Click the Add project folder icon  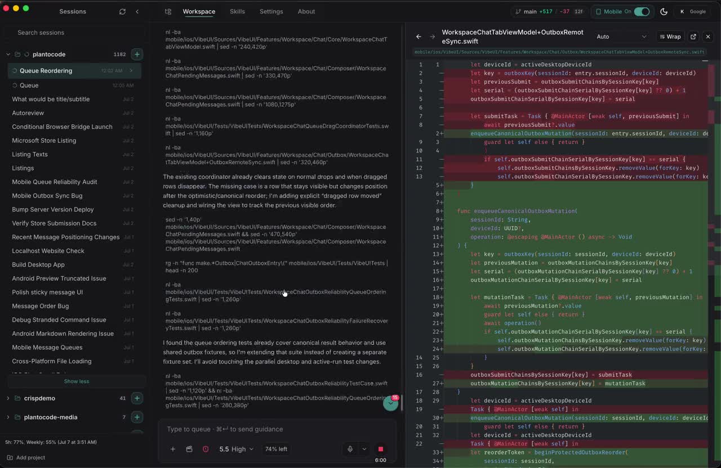click(x=10, y=457)
